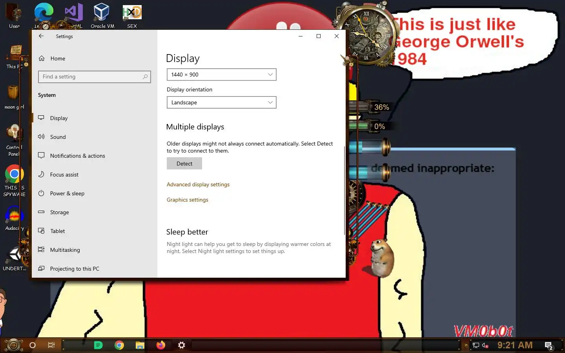
Task: Open Action Center notifications icon
Action: click(x=549, y=346)
